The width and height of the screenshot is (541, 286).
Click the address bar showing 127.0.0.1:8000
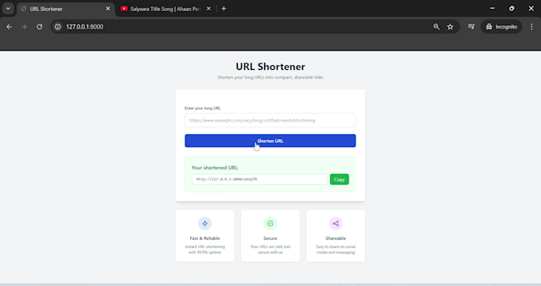pyautogui.click(x=242, y=26)
